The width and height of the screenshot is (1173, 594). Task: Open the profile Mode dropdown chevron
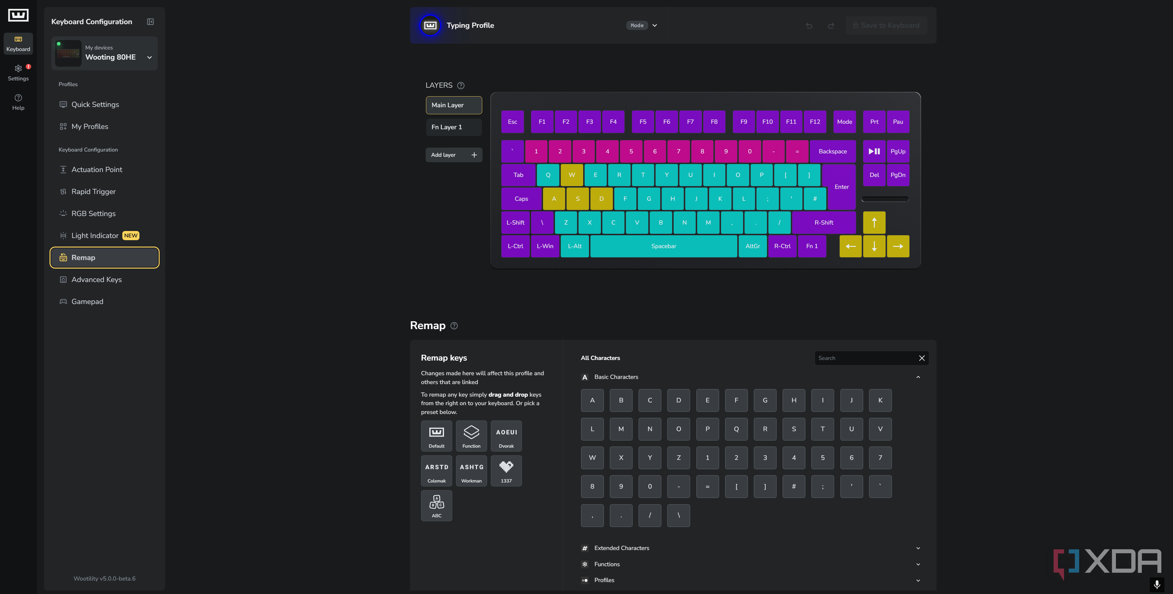click(654, 25)
